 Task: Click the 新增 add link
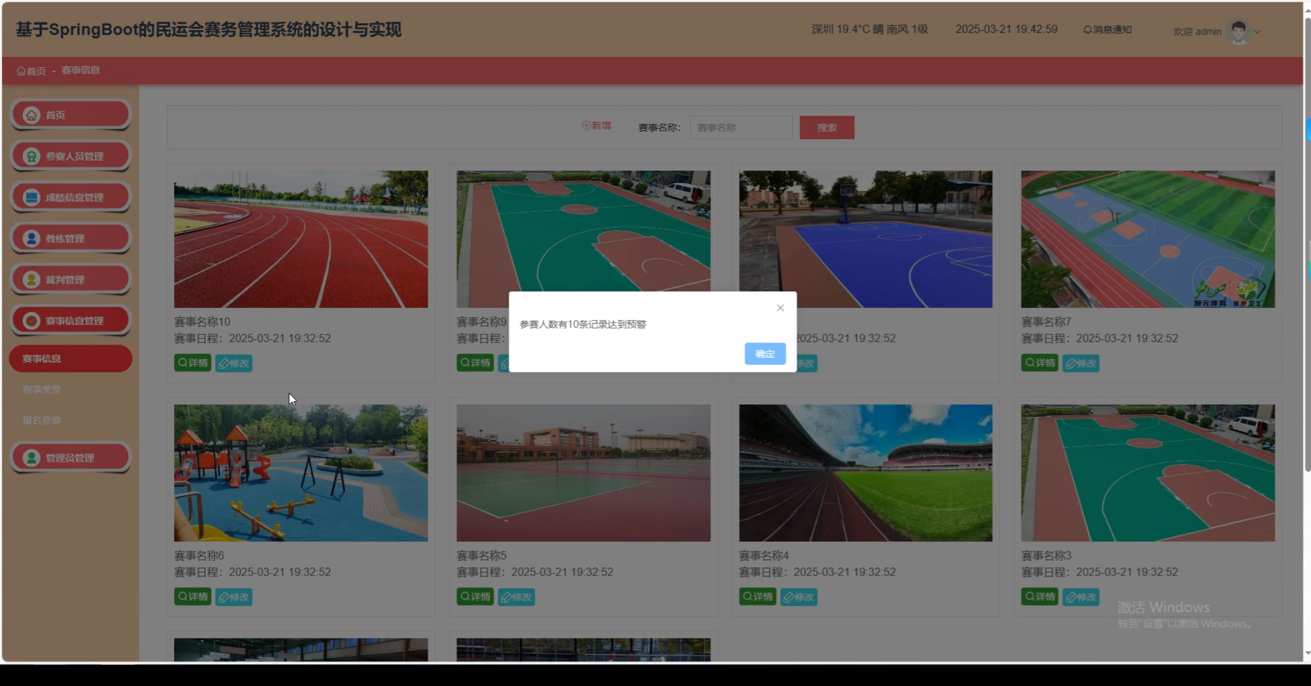click(x=596, y=125)
